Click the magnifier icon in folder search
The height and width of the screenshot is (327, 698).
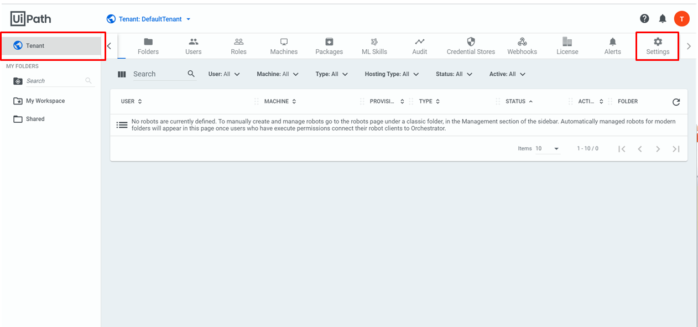tap(88, 81)
